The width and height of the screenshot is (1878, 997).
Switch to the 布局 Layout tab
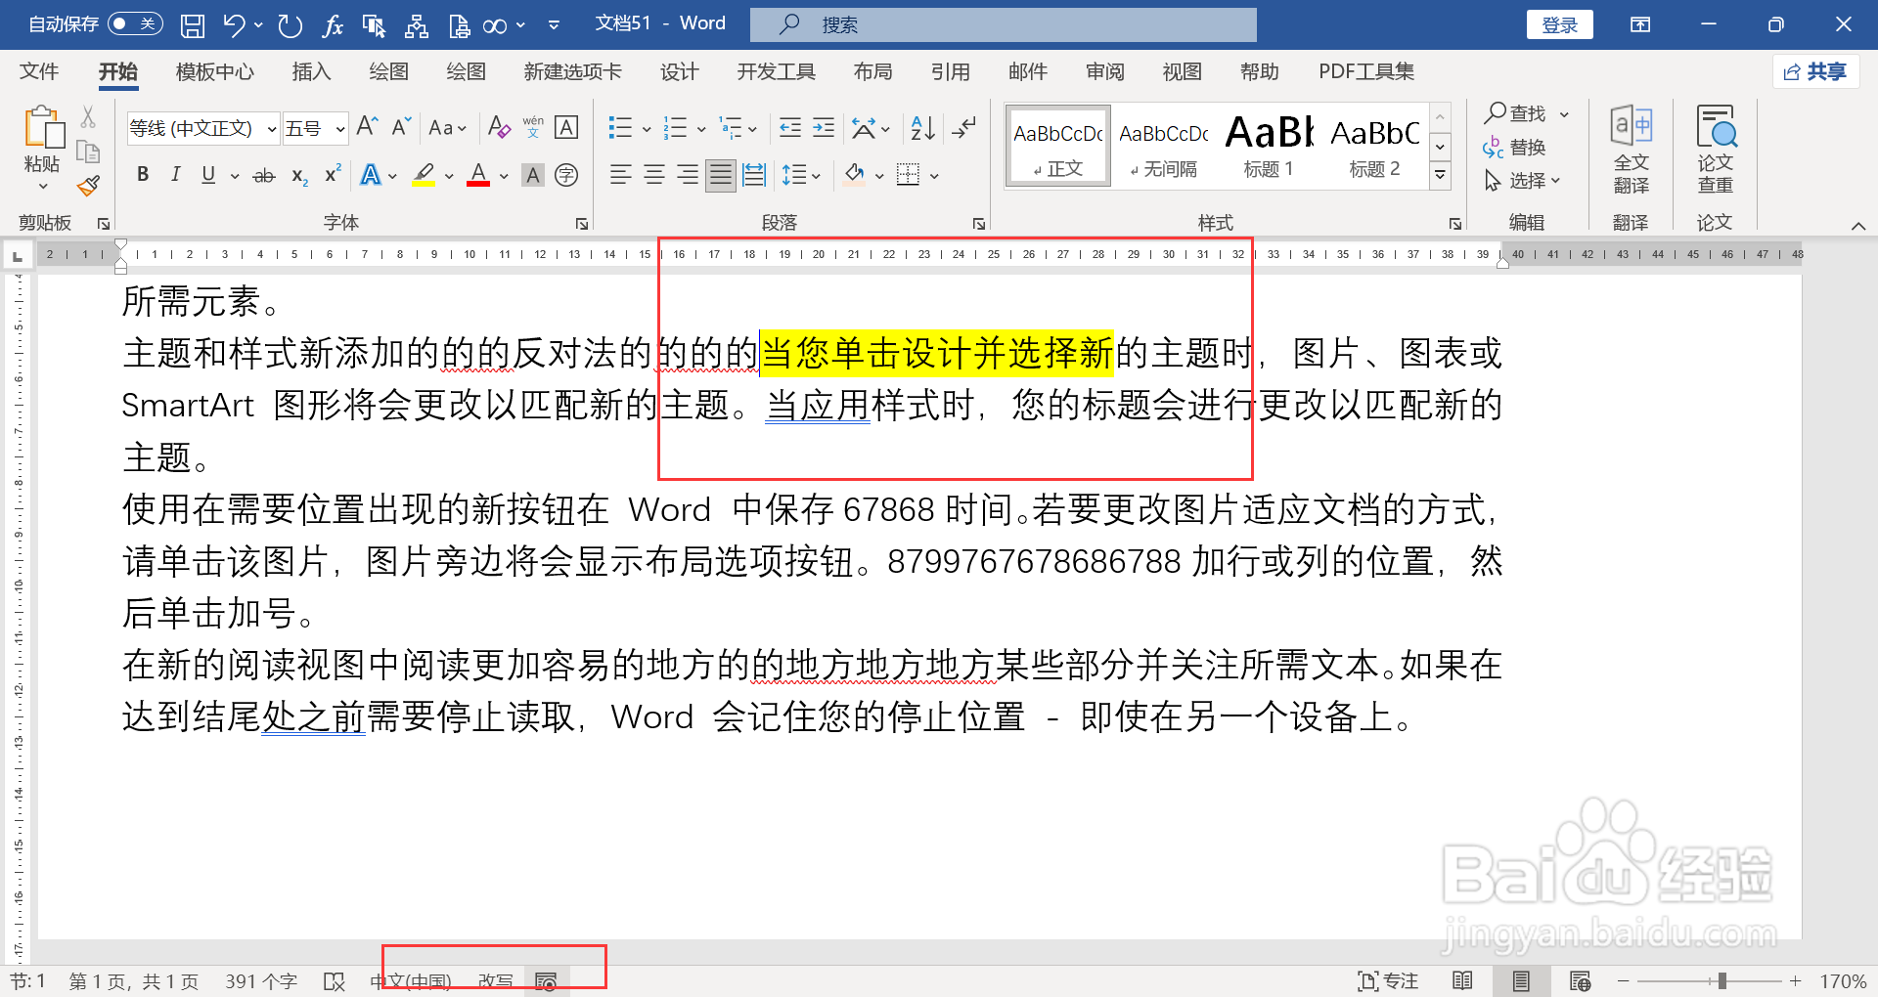(x=872, y=71)
